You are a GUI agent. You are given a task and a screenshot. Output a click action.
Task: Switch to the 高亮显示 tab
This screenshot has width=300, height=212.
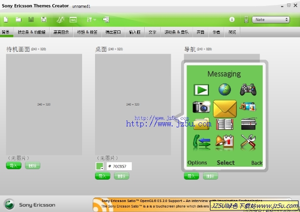pyautogui.click(x=61, y=32)
